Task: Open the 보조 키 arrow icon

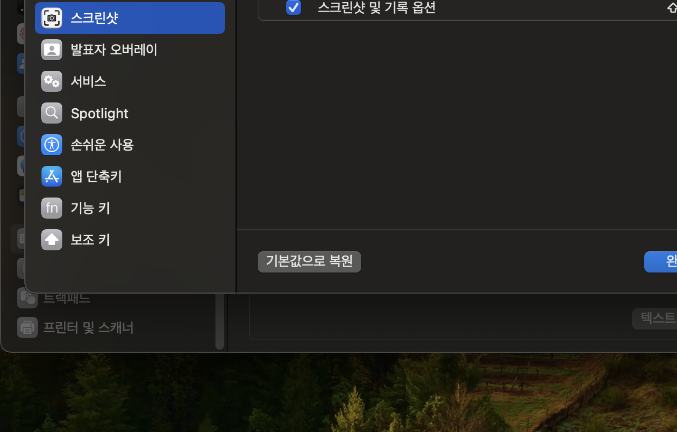Action: tap(52, 240)
